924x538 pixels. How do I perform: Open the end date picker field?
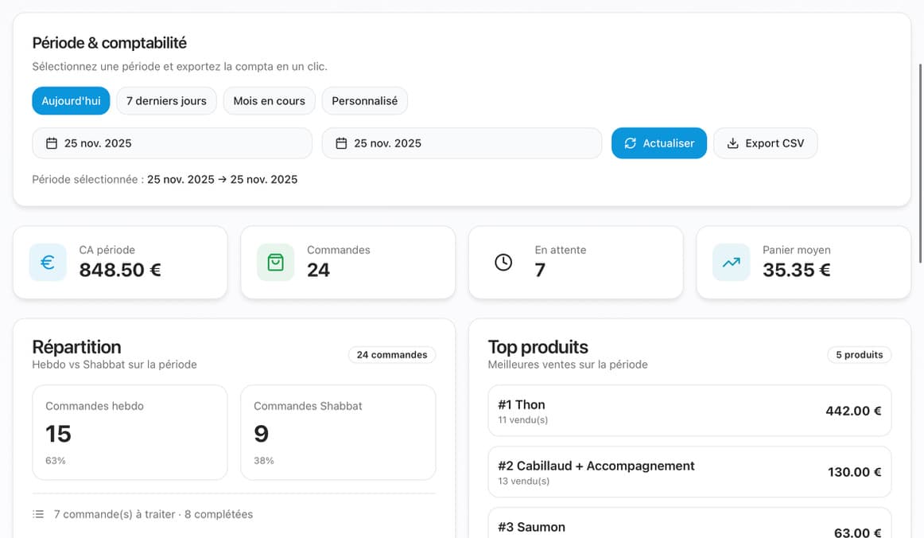pos(461,142)
